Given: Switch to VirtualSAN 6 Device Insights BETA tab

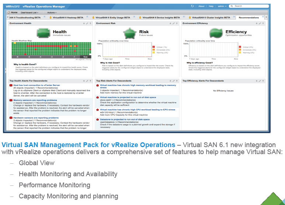Looking at the screenshot, I should (161, 18).
